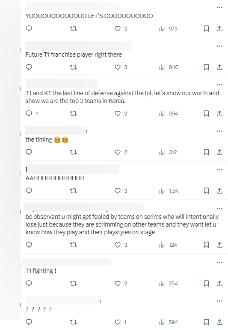Open more options on 'T1 and KT' reply
The image size is (228, 330).
pos(219,85)
